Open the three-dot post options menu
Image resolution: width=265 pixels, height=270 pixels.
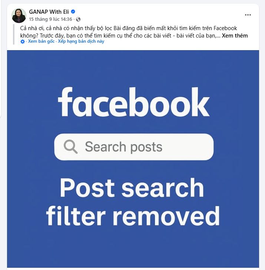(x=248, y=15)
